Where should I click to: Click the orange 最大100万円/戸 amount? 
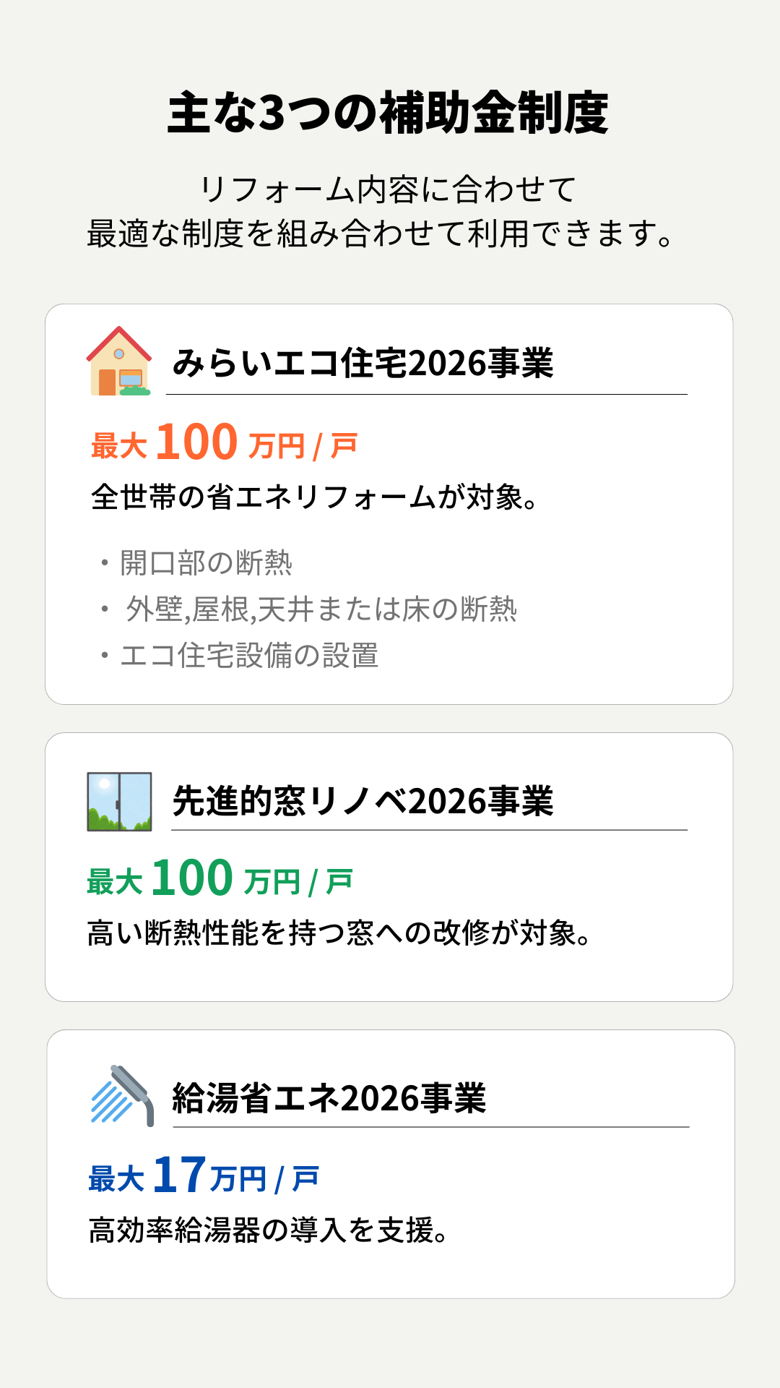pos(224,442)
